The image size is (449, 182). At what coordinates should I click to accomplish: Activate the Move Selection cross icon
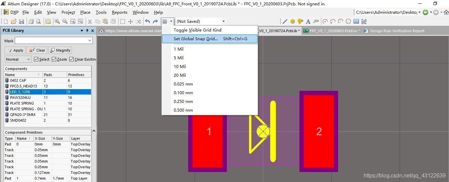coord(130,21)
